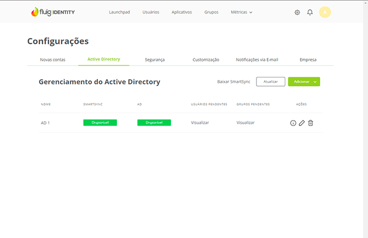
Task: Open the Customização tab
Action: (206, 60)
